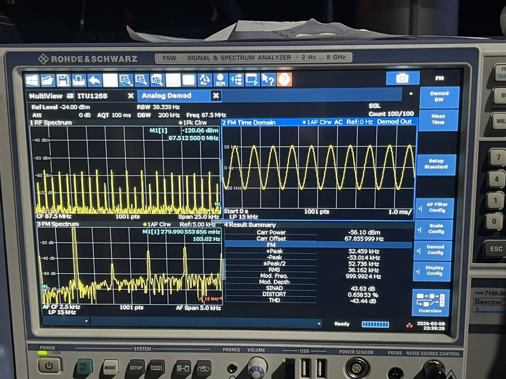Click the SGL single sweep indicator
Screen dimensions: 506x379
coord(374,106)
